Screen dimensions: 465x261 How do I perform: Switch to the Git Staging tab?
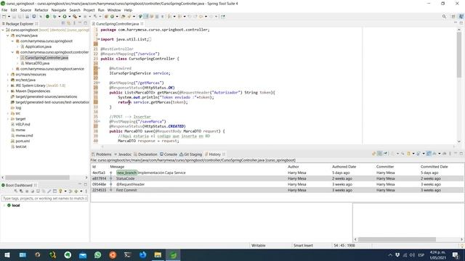click(190, 154)
